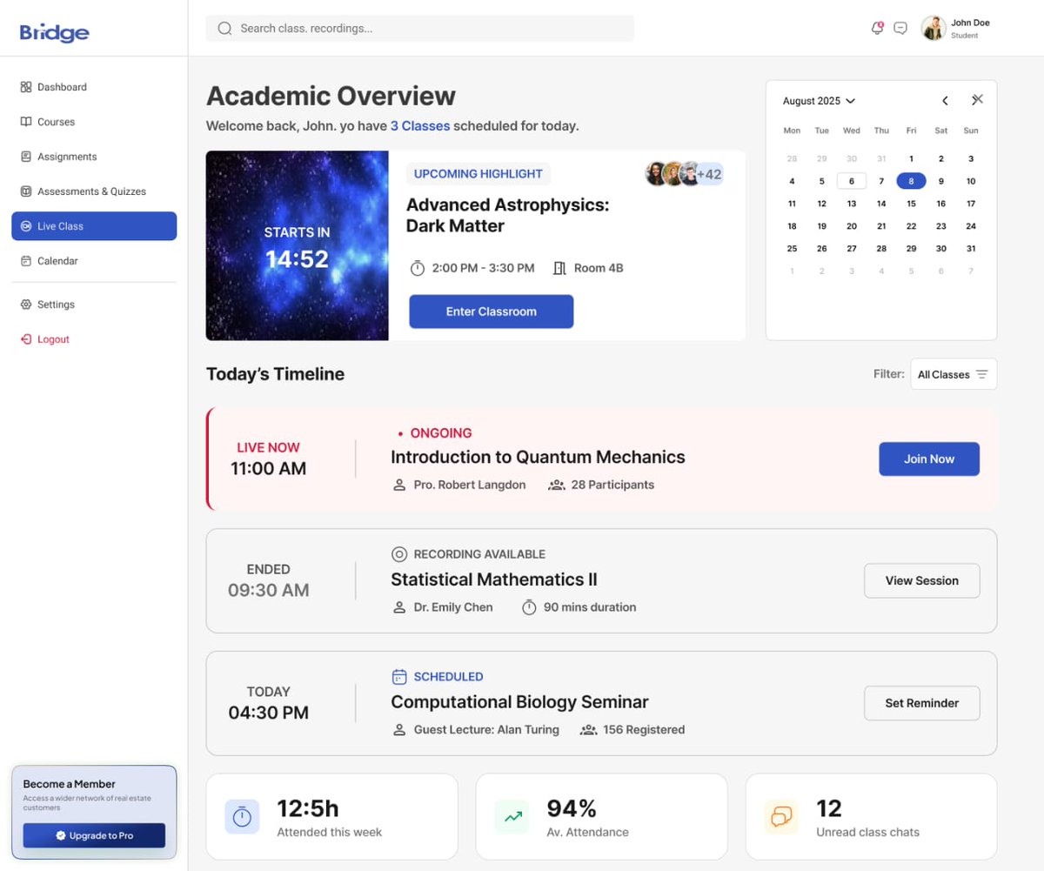Screen dimensions: 1044x871
Task: Open the notifications bell icon
Action: [877, 28]
